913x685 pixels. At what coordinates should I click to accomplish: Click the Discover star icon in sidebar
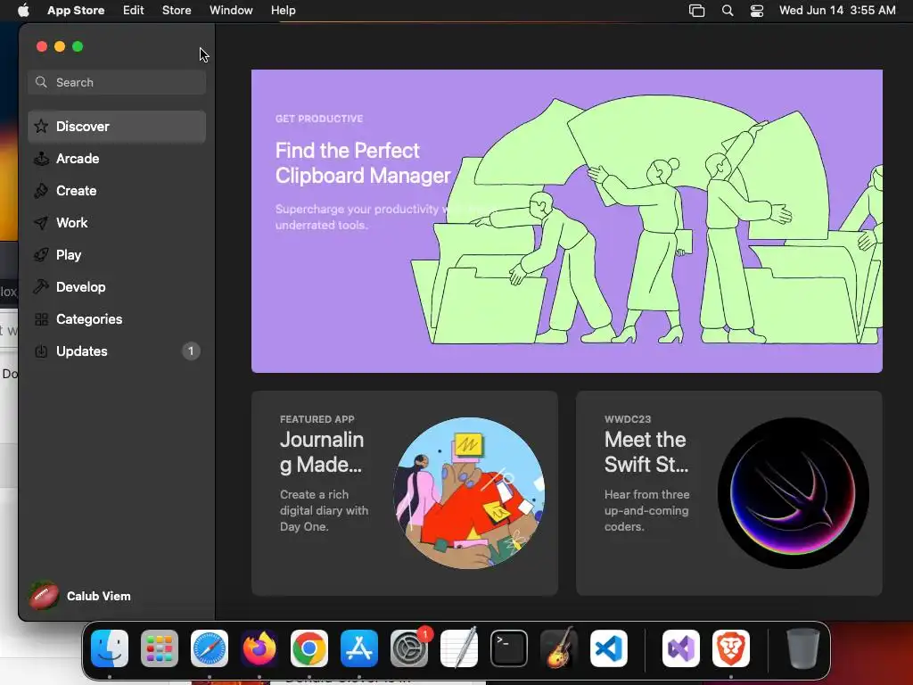[x=41, y=127]
